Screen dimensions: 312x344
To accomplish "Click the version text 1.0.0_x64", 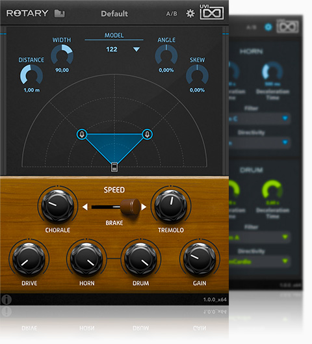I will point(214,300).
